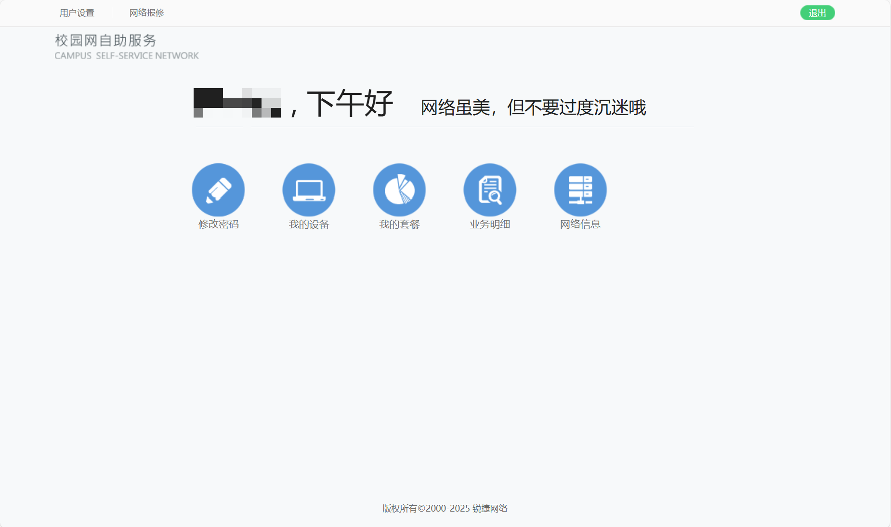
Task: Click the 锐捷网络 copyright footer text
Action: [445, 509]
